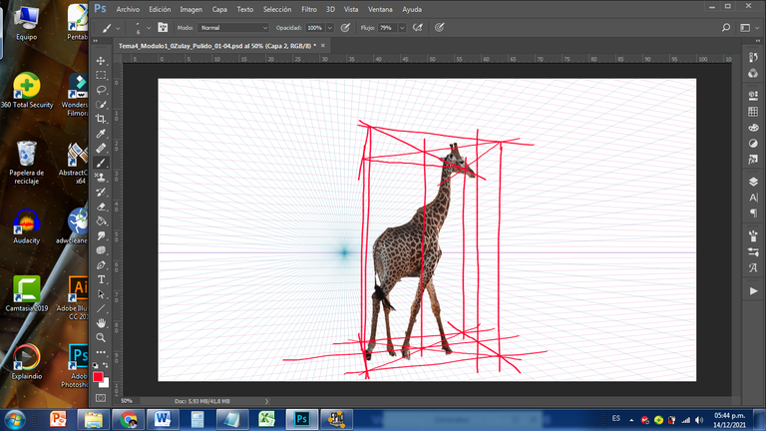Select the Quick Selection tool
This screenshot has height=431, width=766.
pos(101,105)
